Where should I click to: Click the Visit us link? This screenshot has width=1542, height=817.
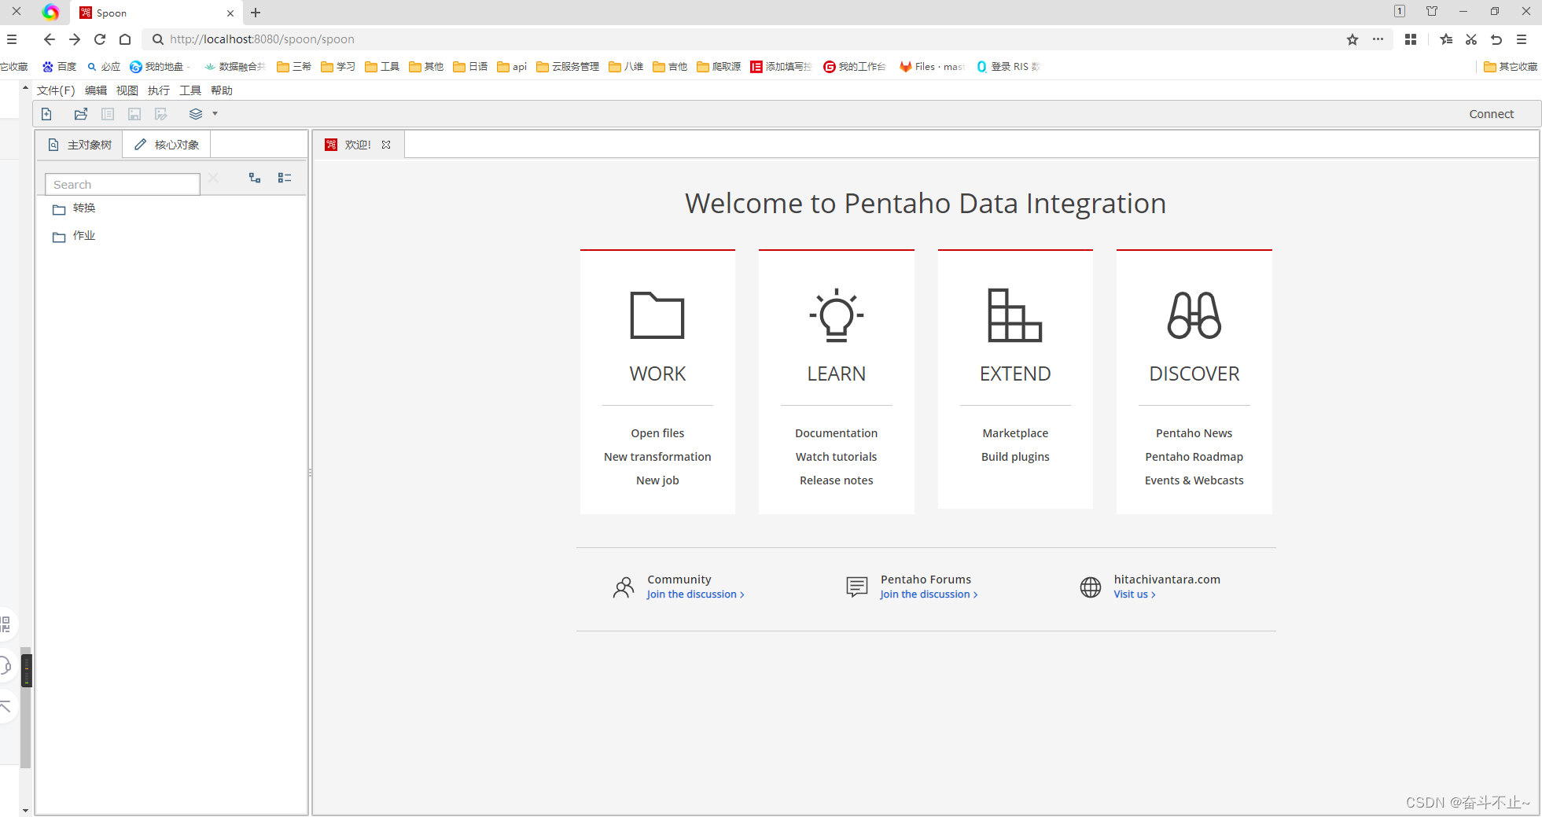click(x=1134, y=594)
